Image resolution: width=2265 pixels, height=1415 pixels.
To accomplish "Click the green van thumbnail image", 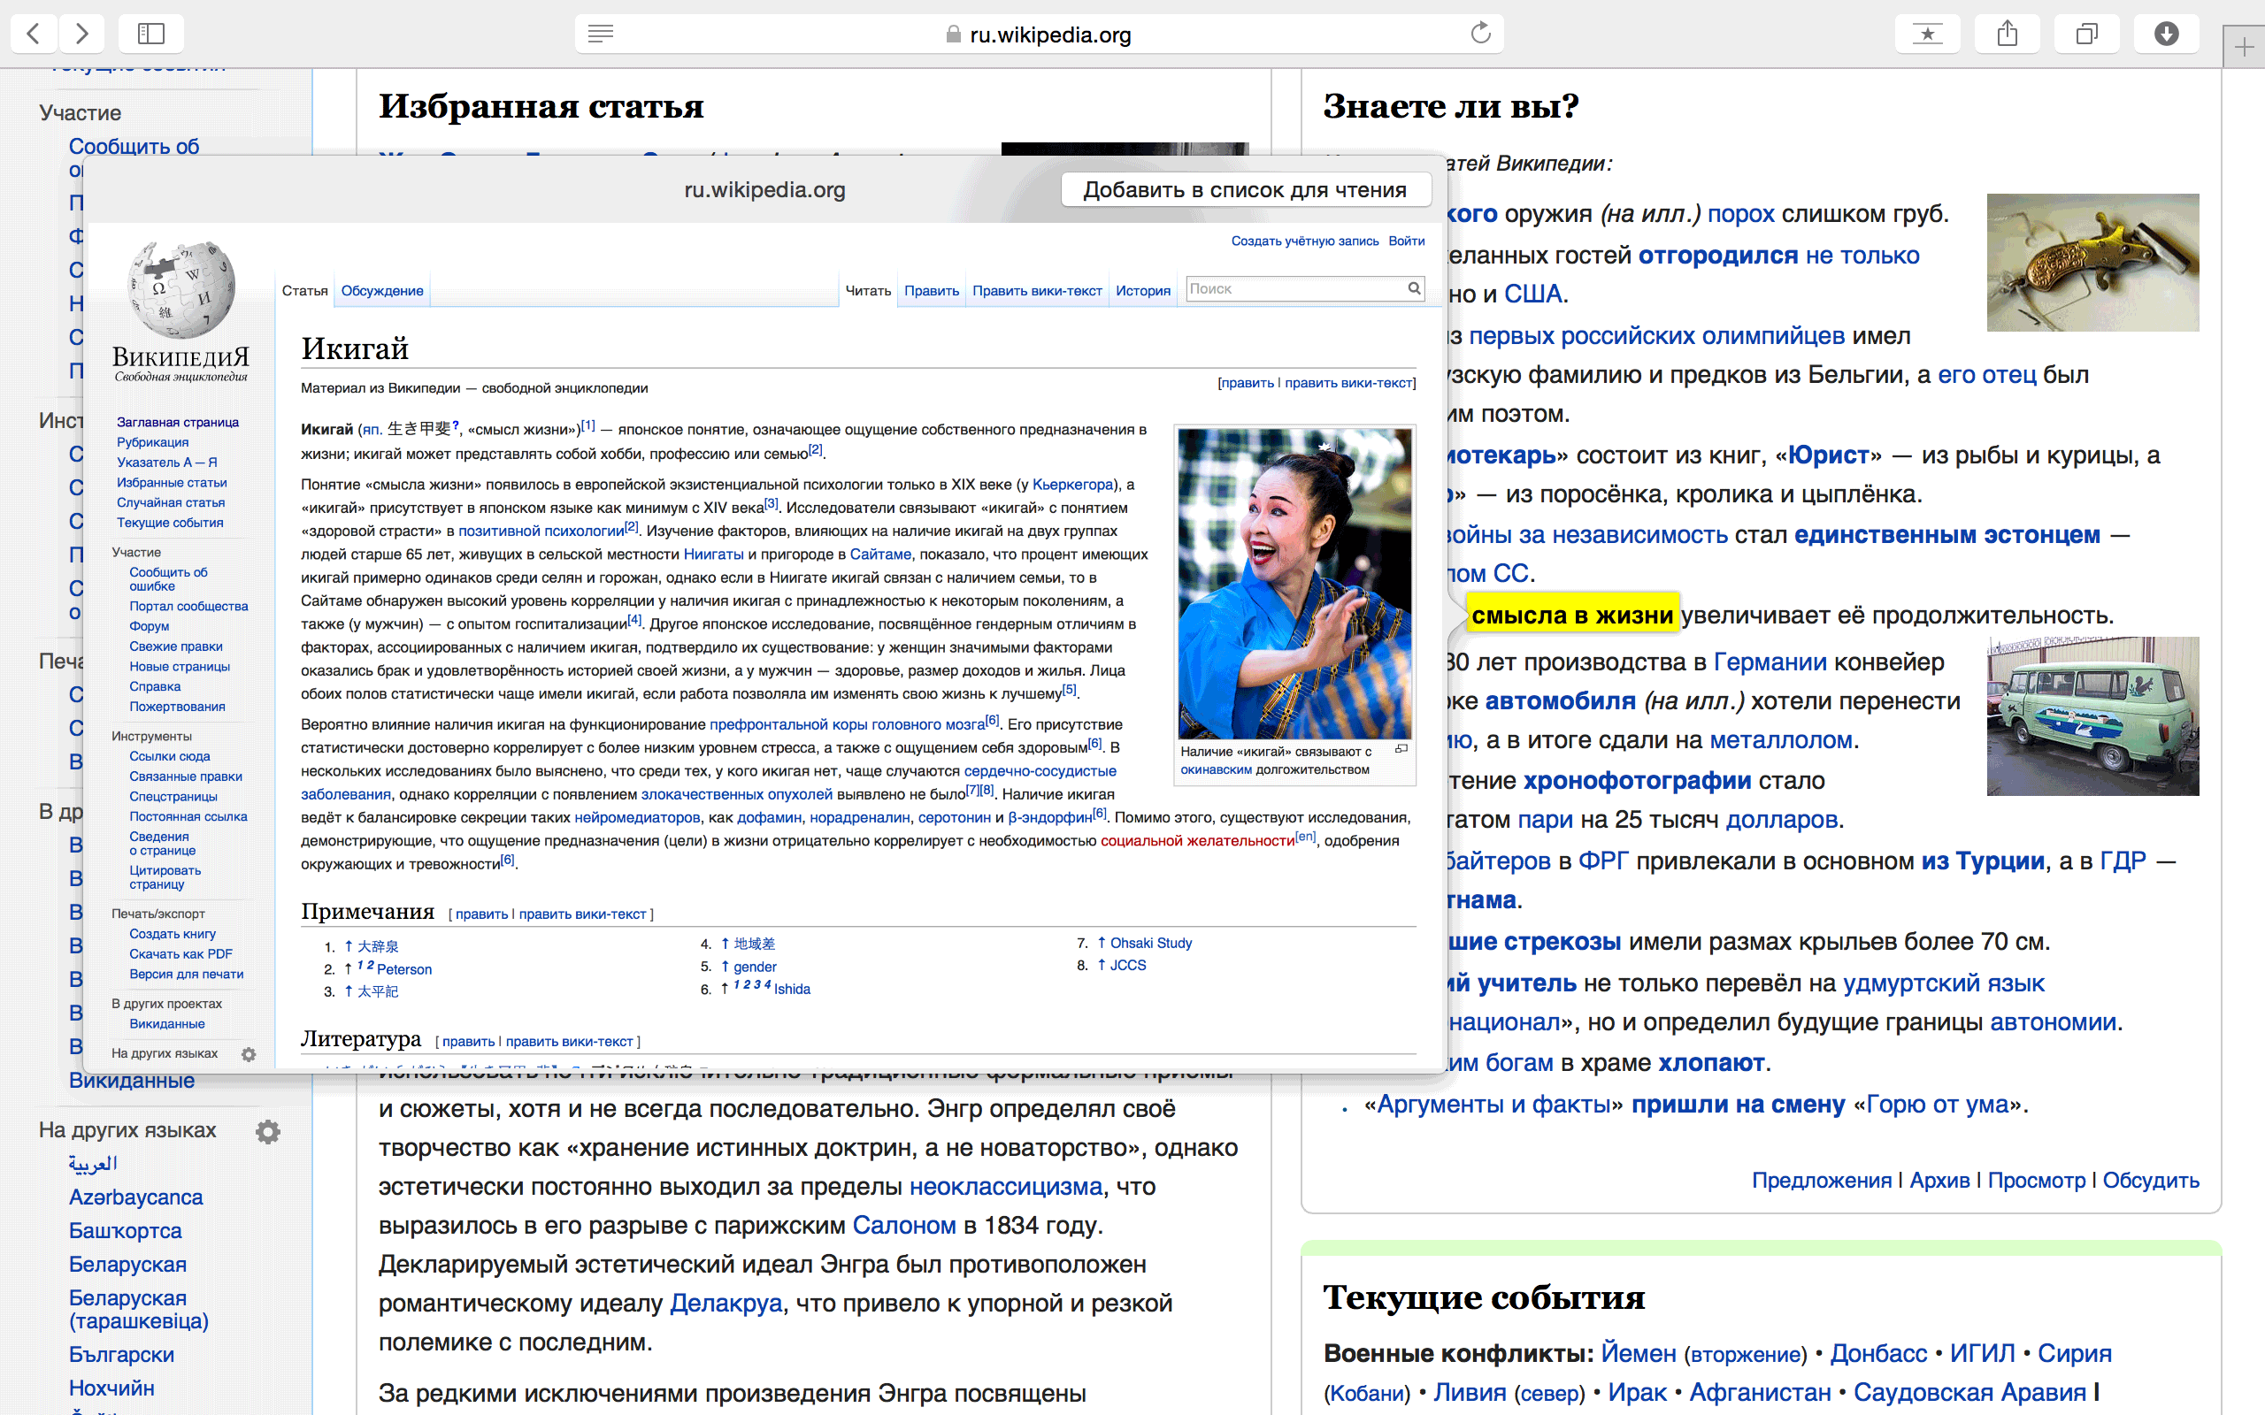I will (2092, 716).
